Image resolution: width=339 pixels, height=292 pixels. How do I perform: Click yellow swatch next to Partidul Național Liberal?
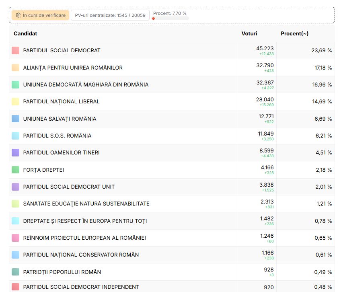coord(16,102)
